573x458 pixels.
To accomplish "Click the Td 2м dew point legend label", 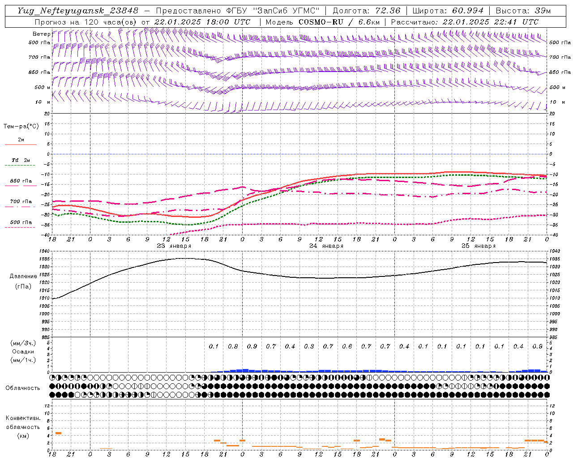I will 21,160.
